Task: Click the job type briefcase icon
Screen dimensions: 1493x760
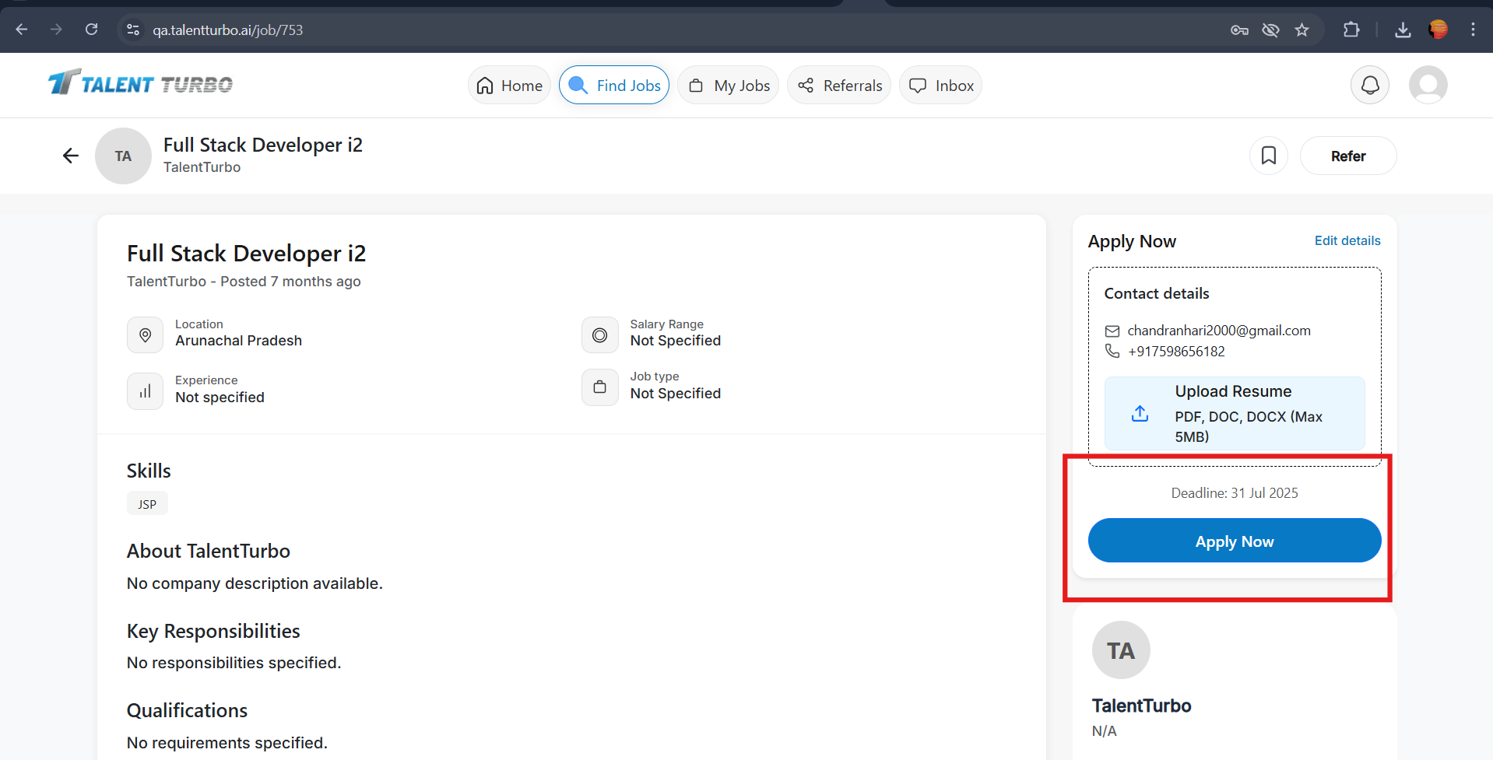Action: [x=599, y=387]
